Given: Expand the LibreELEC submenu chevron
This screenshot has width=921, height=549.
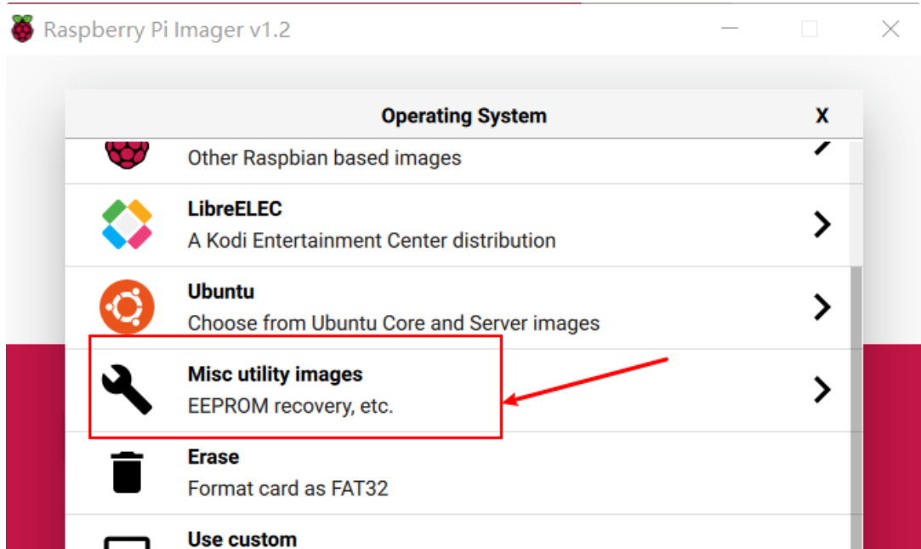Looking at the screenshot, I should [822, 225].
